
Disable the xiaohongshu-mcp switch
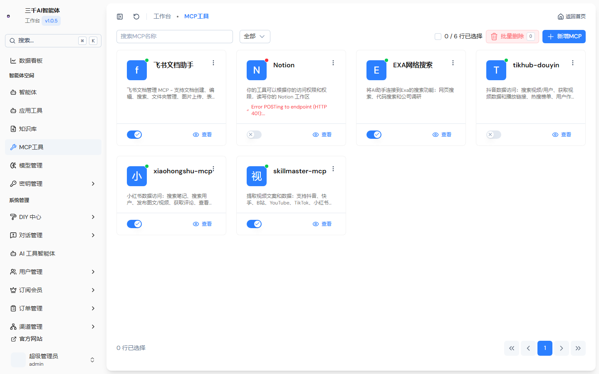coord(134,224)
